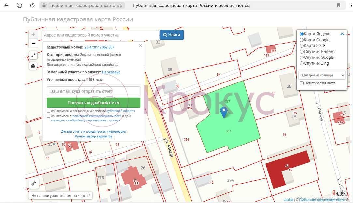Screen dimensions: 353x203
Task: Select Спутник Яндекс imagery
Action: (x=302, y=52)
